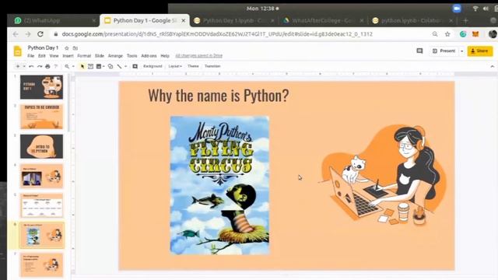This screenshot has height=280, width=498.
Task: Open the Slide menu
Action: pos(100,56)
